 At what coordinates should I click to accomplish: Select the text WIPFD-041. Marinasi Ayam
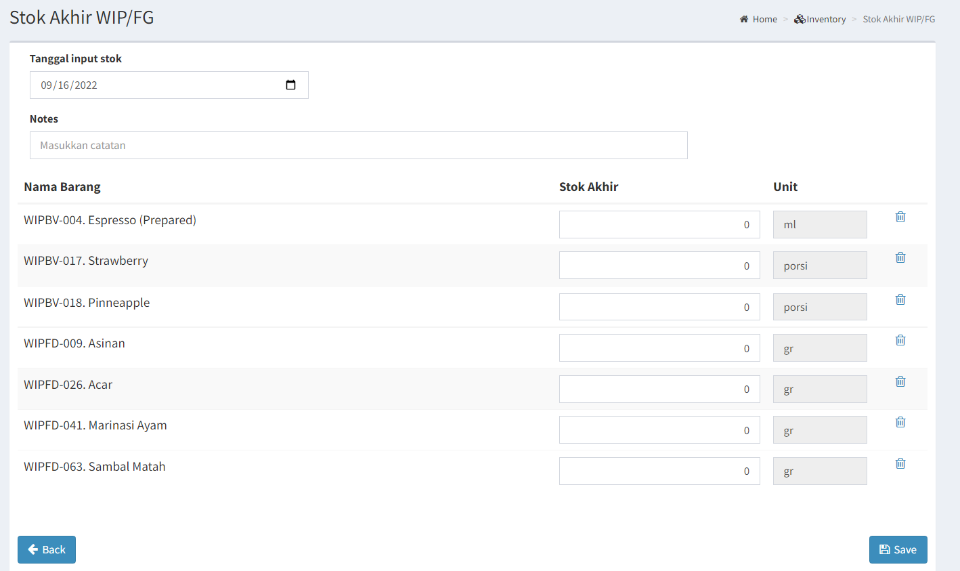tap(95, 425)
